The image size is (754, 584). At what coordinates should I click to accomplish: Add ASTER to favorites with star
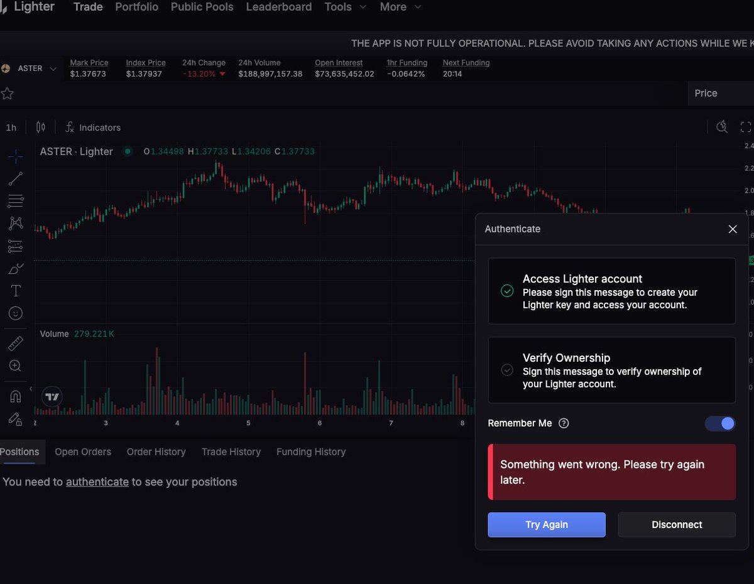pyautogui.click(x=8, y=94)
